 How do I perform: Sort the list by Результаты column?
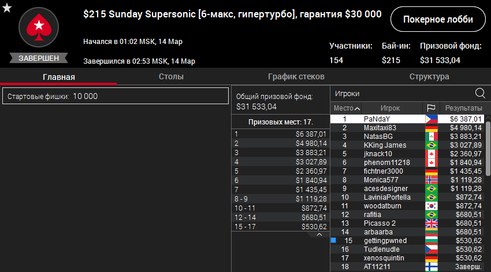(463, 108)
